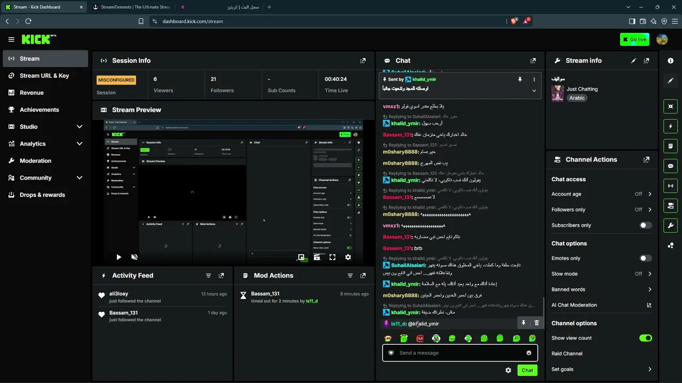Open stream preview settings gear
682x383 pixels.
click(x=348, y=257)
